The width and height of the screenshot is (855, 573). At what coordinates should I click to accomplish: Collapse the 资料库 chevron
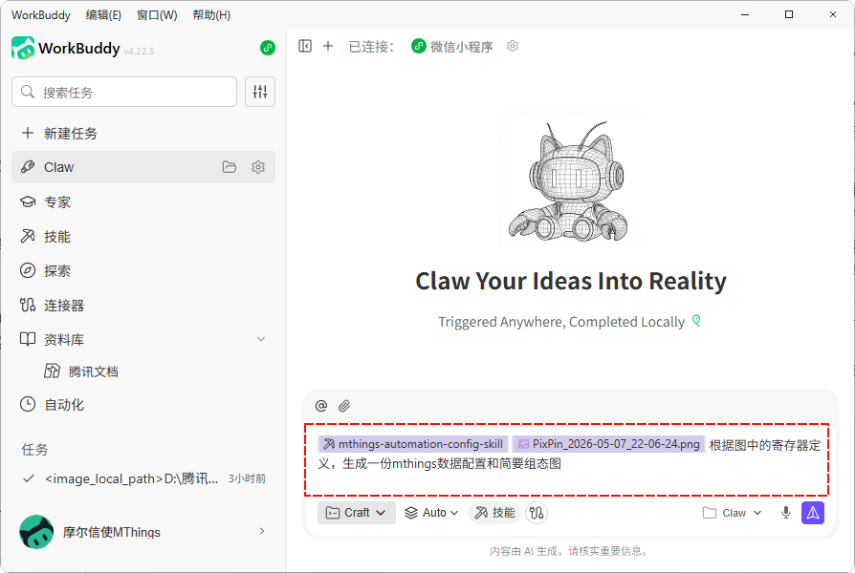261,339
